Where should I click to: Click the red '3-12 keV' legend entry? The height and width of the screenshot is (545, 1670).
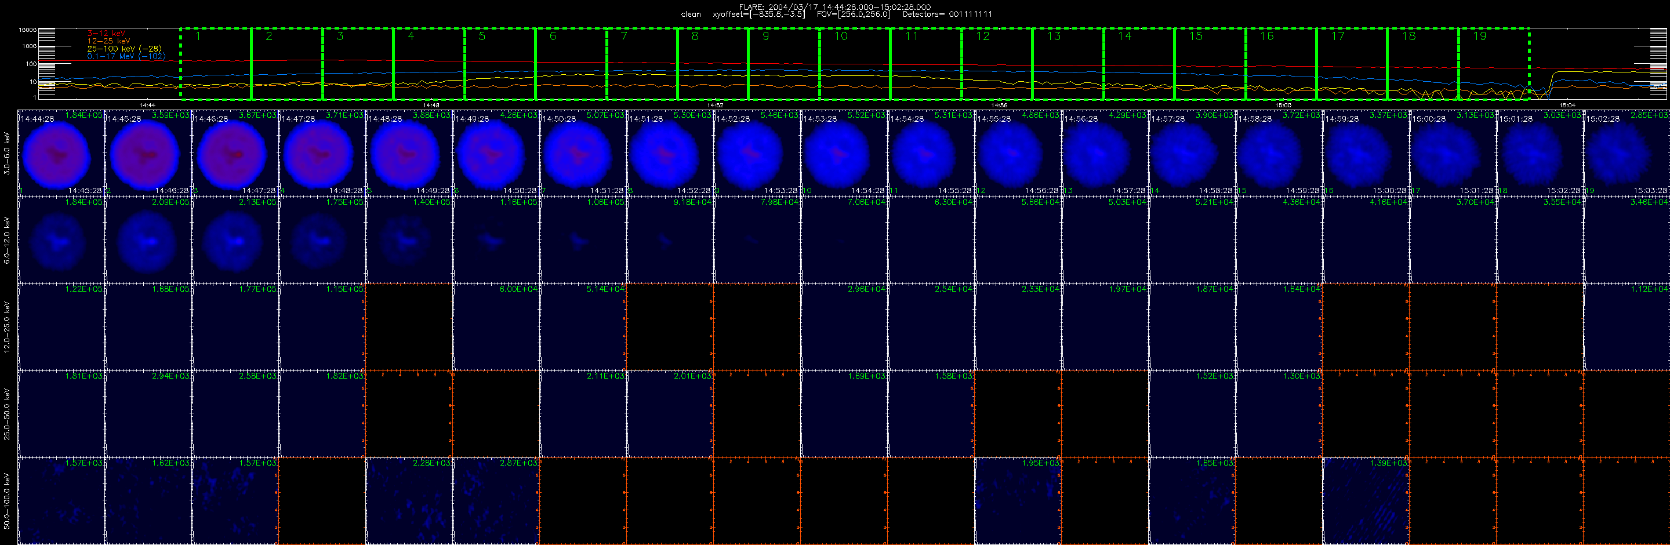click(x=106, y=33)
